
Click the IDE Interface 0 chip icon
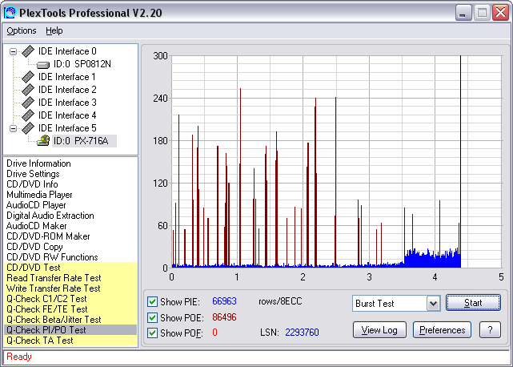(x=28, y=51)
